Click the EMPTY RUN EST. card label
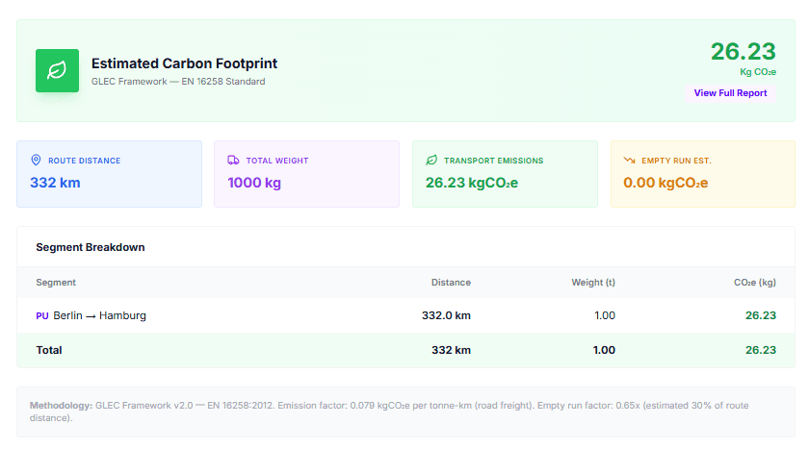 (x=676, y=161)
